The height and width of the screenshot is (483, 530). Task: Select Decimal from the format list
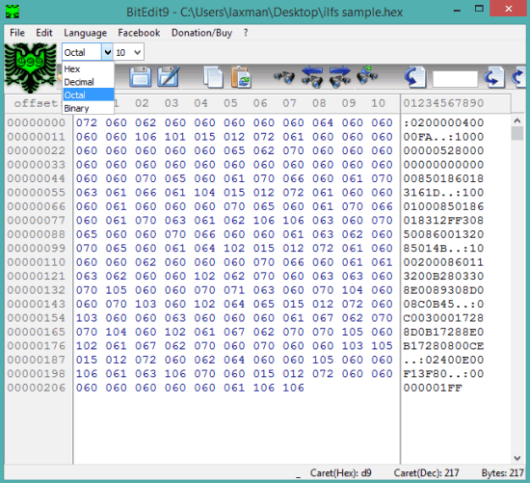[89, 82]
